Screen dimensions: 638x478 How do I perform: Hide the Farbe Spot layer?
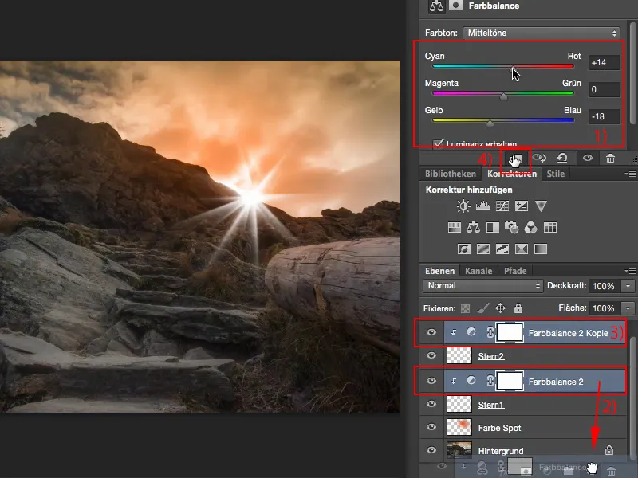[431, 427]
